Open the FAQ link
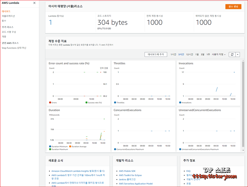248x187 pixels. point(188,171)
